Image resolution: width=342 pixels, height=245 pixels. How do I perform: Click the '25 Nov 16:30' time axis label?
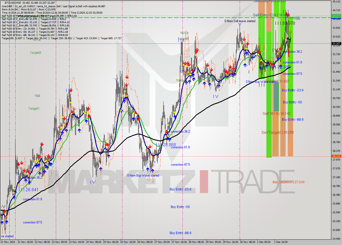(128, 242)
